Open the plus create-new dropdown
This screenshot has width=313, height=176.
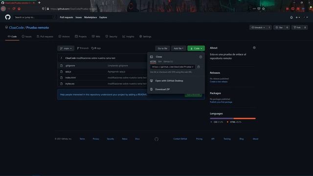[298, 18]
